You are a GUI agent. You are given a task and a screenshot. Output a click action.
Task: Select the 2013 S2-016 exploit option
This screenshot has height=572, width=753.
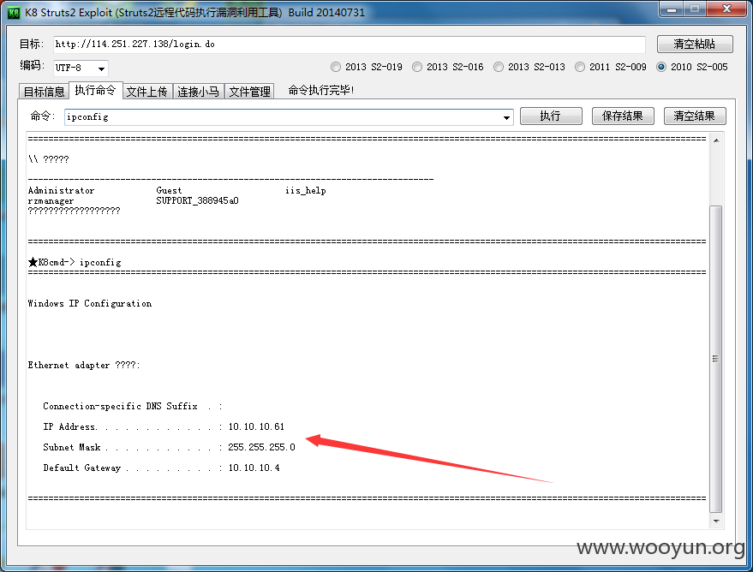448,67
